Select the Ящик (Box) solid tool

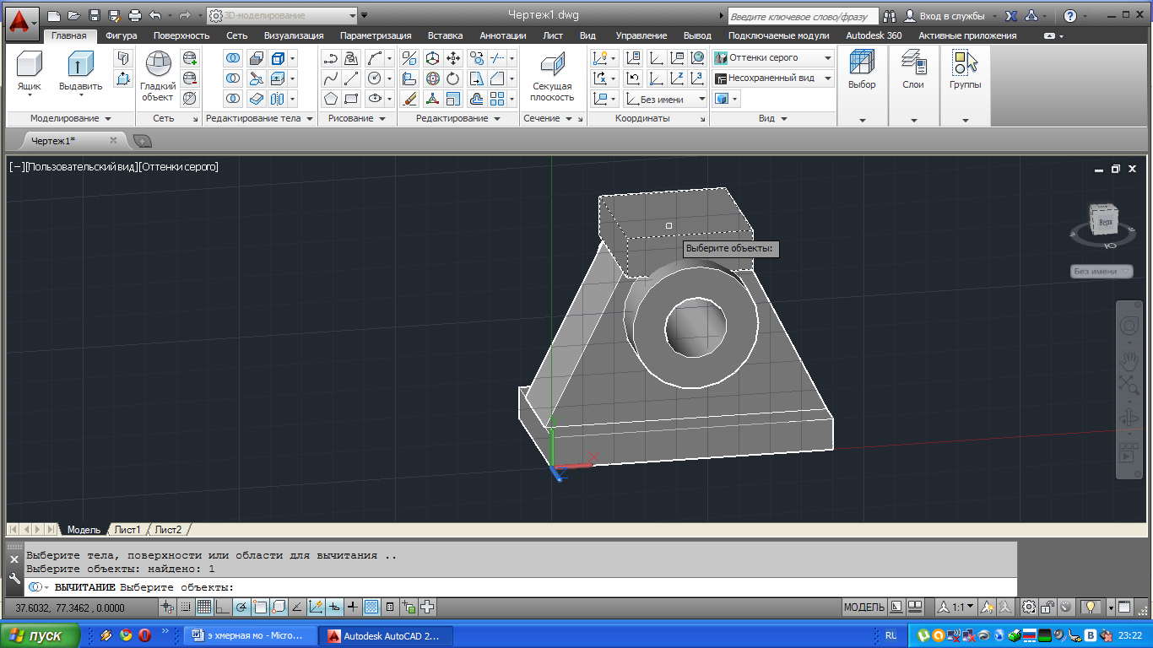click(x=30, y=66)
